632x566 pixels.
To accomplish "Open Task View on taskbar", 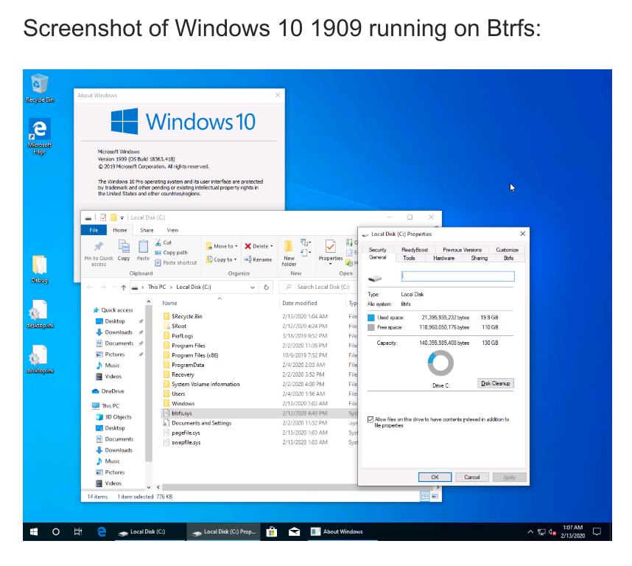I will click(x=78, y=532).
